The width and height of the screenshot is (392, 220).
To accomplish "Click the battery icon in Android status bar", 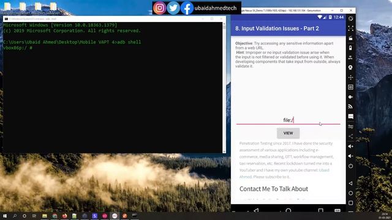I will [330, 17].
